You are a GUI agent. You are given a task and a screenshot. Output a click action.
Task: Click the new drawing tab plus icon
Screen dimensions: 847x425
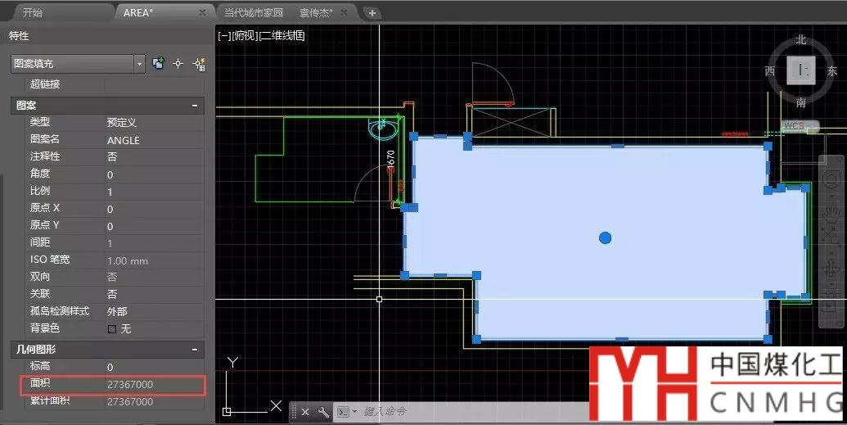(372, 12)
